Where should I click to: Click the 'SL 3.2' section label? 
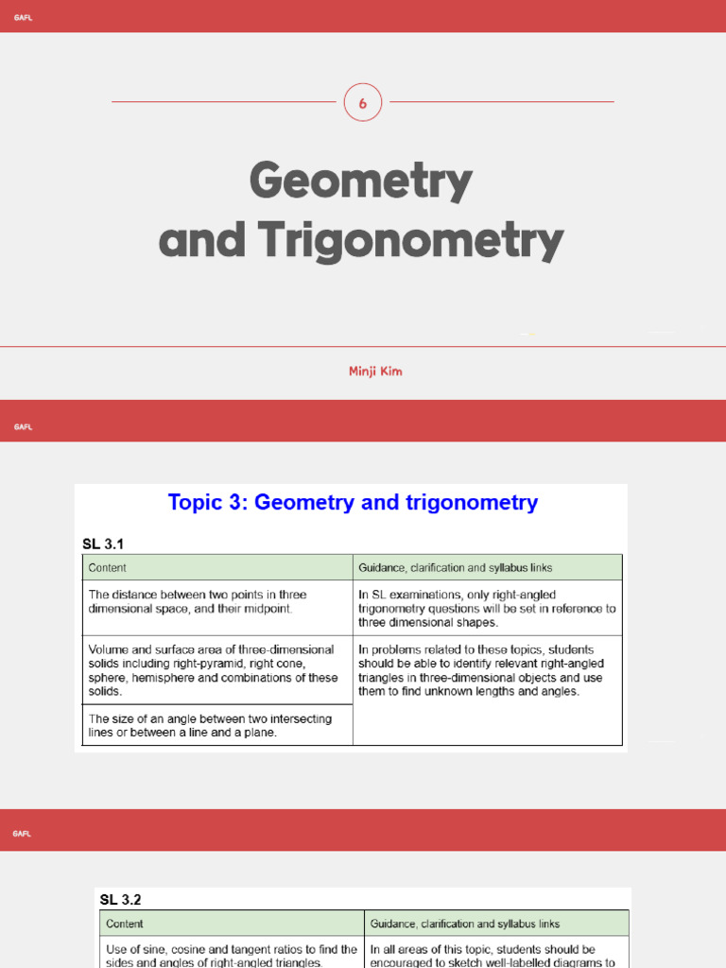point(120,900)
